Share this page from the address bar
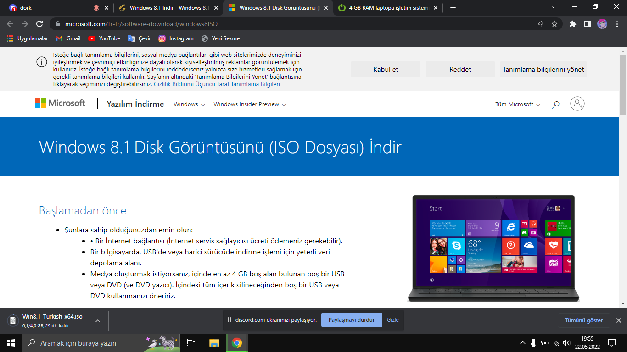The image size is (627, 352). coord(540,24)
